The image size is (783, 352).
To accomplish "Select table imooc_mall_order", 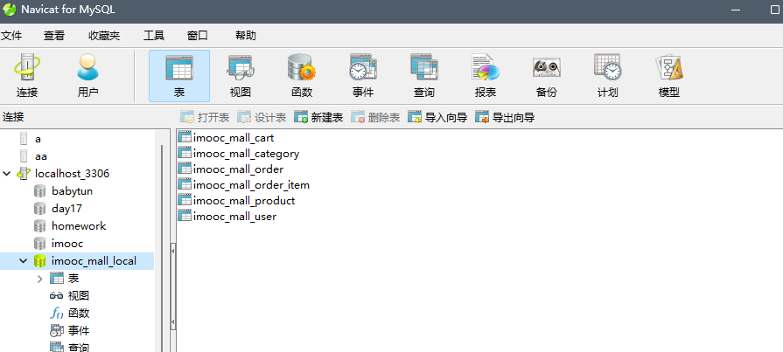I will pyautogui.click(x=238, y=169).
